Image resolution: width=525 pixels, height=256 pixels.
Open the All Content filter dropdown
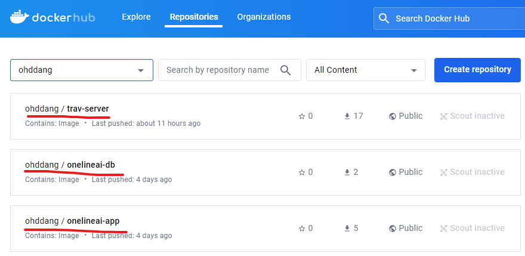(366, 70)
